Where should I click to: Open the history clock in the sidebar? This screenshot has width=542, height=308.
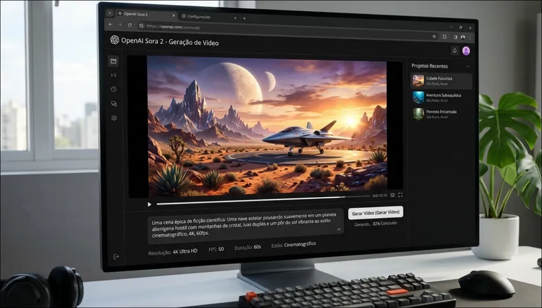[x=113, y=89]
